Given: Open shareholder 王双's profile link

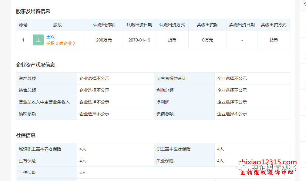Looking at the screenshot, I should point(50,37).
